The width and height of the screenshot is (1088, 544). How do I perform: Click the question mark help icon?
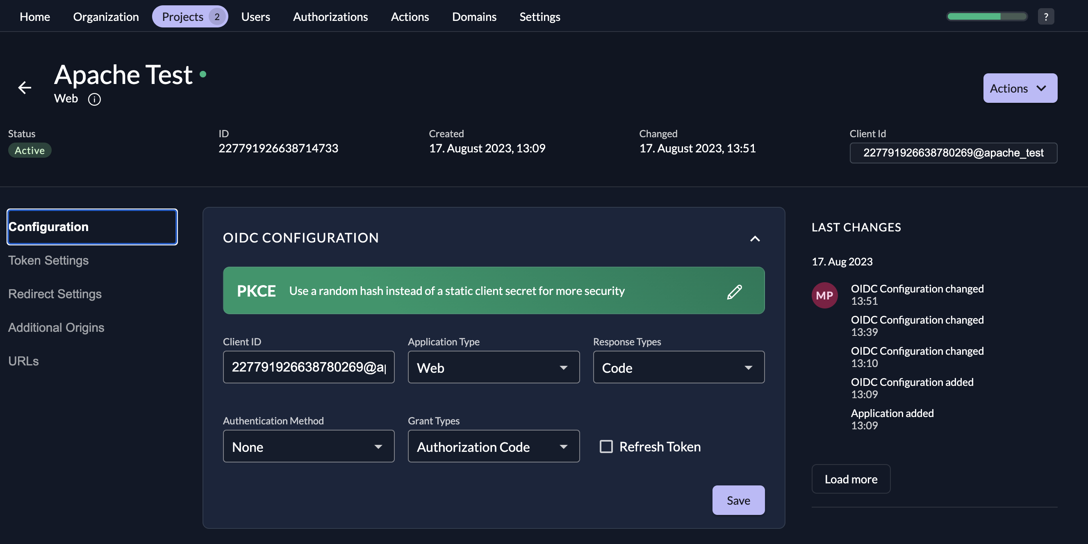click(x=1046, y=17)
